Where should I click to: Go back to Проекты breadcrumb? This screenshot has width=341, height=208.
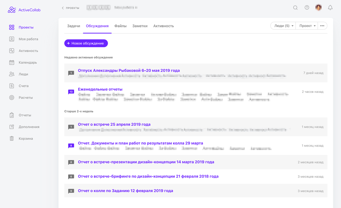(x=70, y=8)
